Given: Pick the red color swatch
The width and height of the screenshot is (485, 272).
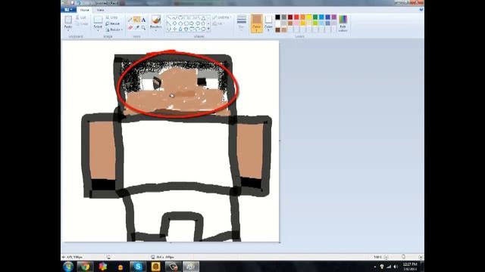Looking at the screenshot, I should 296,17.
